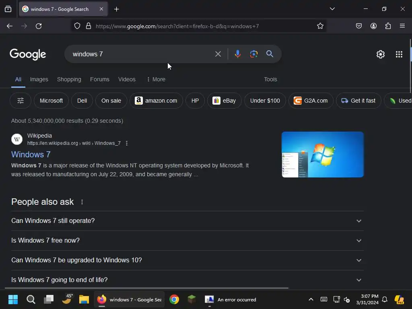This screenshot has width=412, height=309.
Task: Open the Windows 7 desktop thumbnail
Action: point(322,154)
